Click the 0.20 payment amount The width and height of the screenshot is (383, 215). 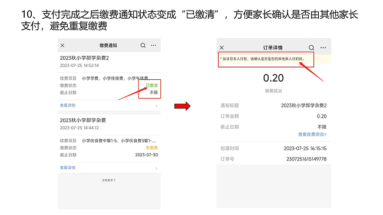[x=273, y=78]
